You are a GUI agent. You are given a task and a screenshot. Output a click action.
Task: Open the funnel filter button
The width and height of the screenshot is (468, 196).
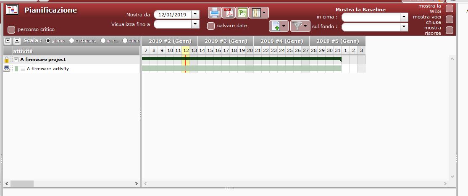tap(300, 26)
